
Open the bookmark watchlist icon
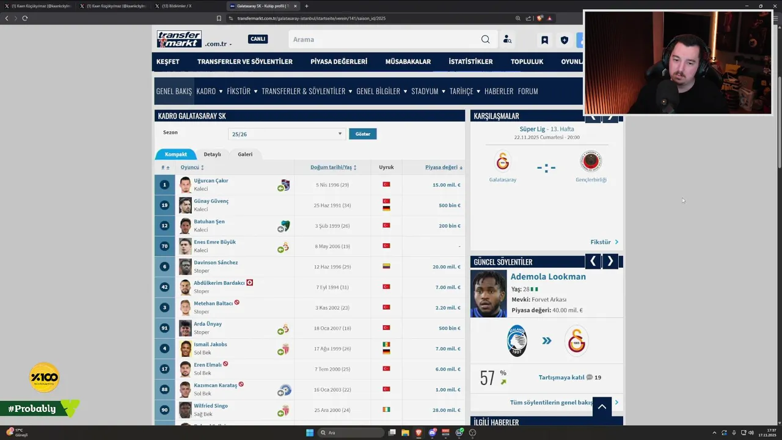(x=544, y=40)
